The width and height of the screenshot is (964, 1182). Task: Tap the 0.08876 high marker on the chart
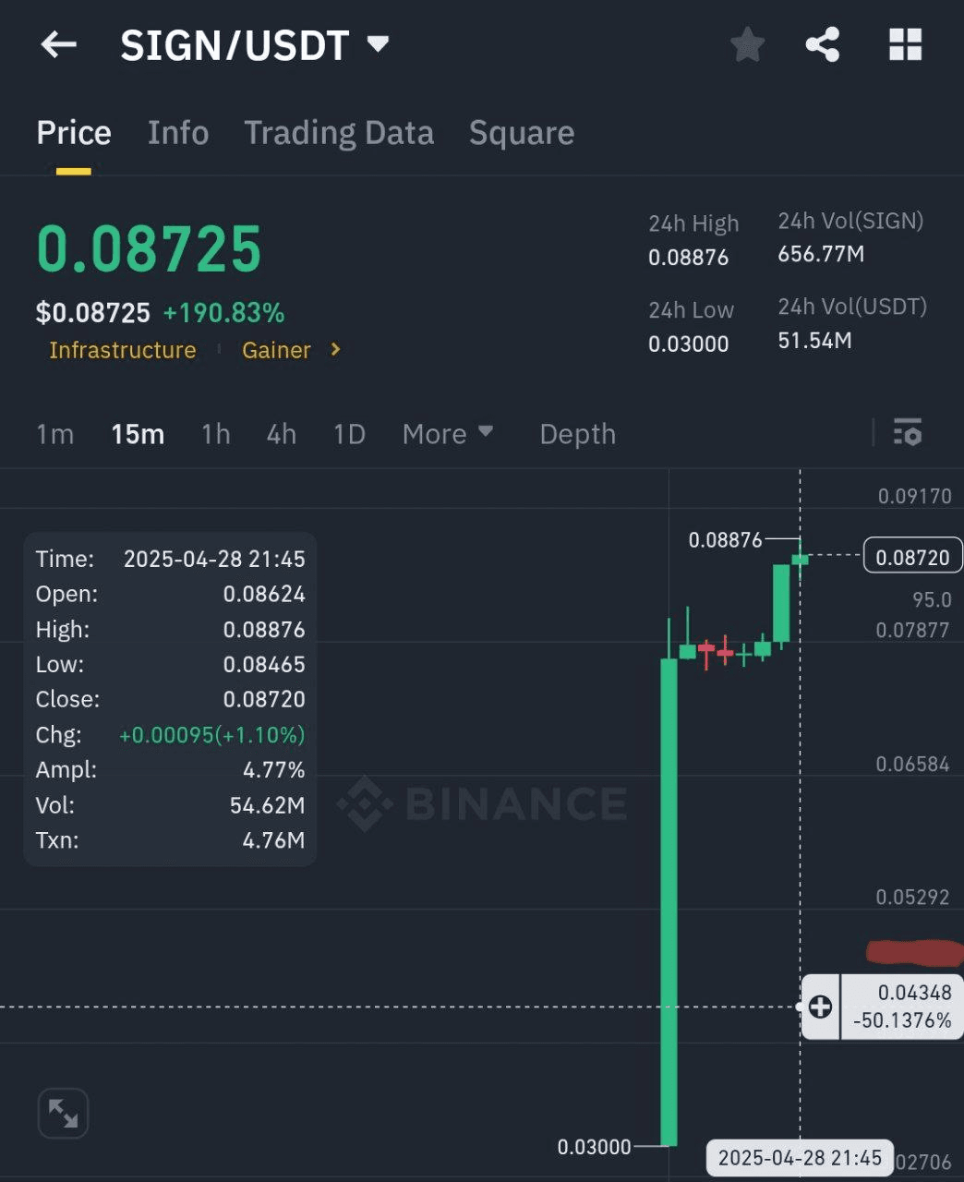pyautogui.click(x=726, y=539)
